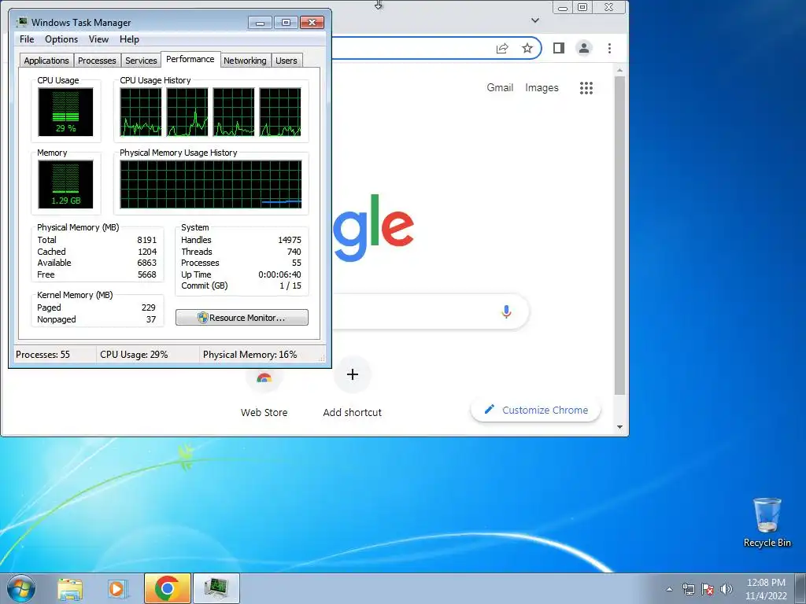This screenshot has width=806, height=604.
Task: Open Windows Explorer from the taskbar
Action: [70, 588]
